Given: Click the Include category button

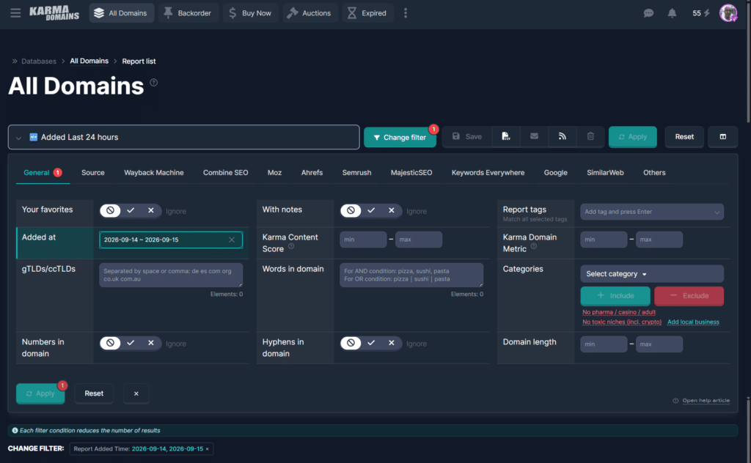Looking at the screenshot, I should click(615, 295).
